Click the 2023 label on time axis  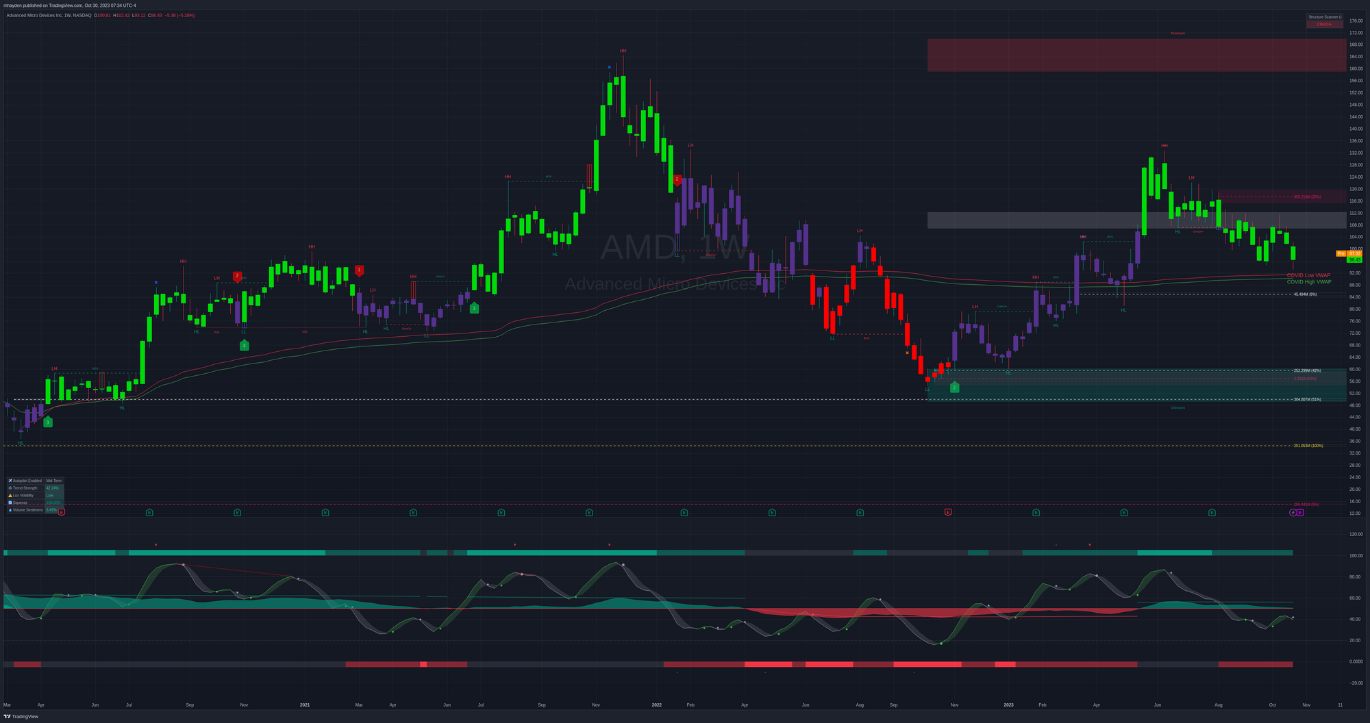1008,705
